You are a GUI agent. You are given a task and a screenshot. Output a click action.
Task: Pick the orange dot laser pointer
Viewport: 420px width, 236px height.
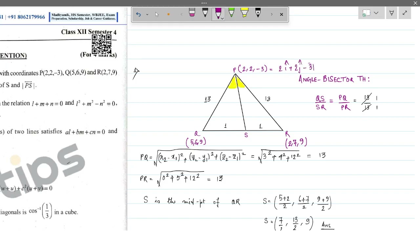coord(168,14)
